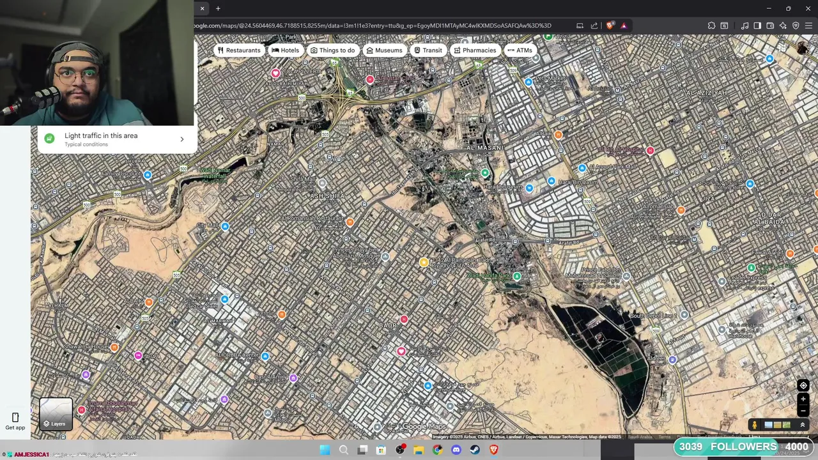This screenshot has width=818, height=460.
Task: Show Transit places on map
Action: pos(428,50)
